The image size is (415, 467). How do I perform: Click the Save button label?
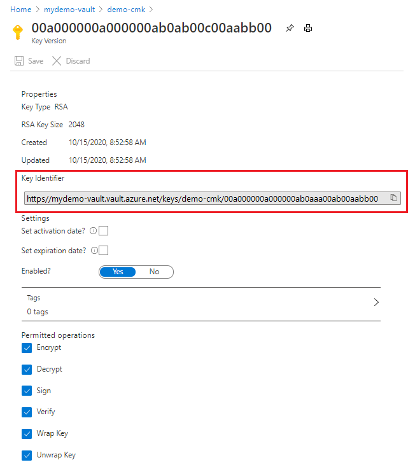tap(36, 61)
